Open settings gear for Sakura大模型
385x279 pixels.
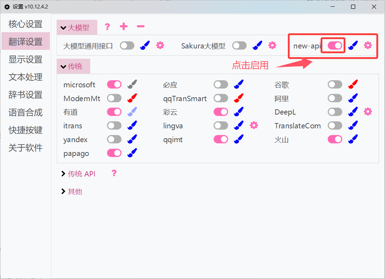click(272, 45)
